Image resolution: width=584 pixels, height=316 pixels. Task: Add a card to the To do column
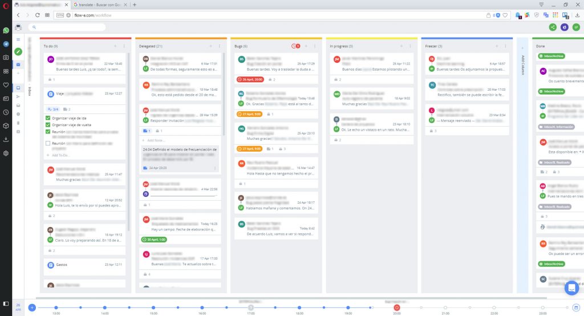click(115, 46)
